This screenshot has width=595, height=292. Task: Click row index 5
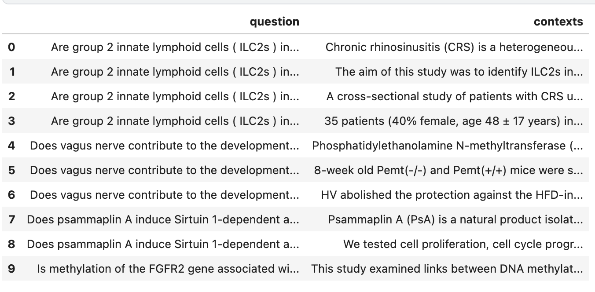(11, 170)
